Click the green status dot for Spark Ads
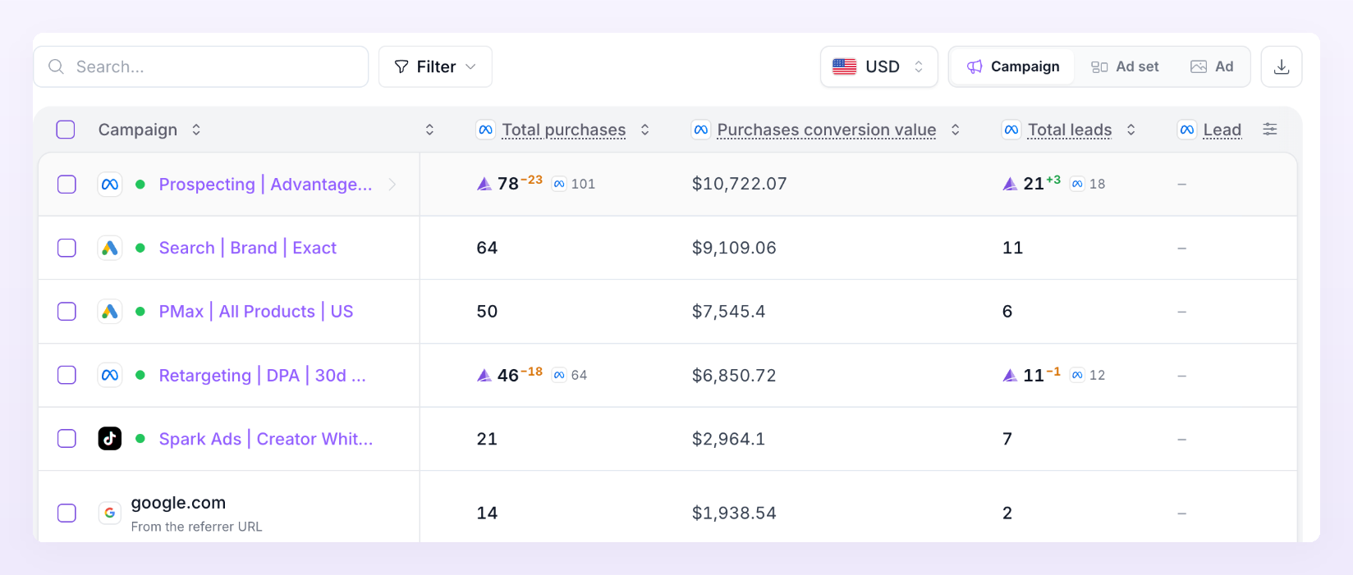The height and width of the screenshot is (575, 1353). click(140, 439)
